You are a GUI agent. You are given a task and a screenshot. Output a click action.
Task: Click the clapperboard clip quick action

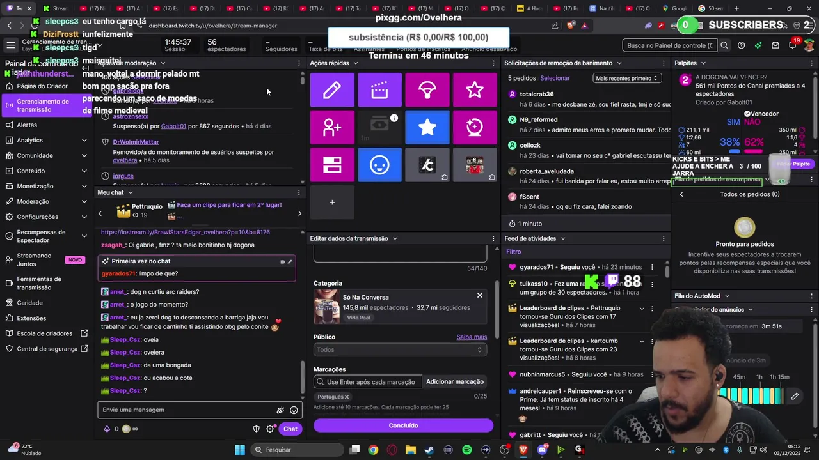[379, 90]
